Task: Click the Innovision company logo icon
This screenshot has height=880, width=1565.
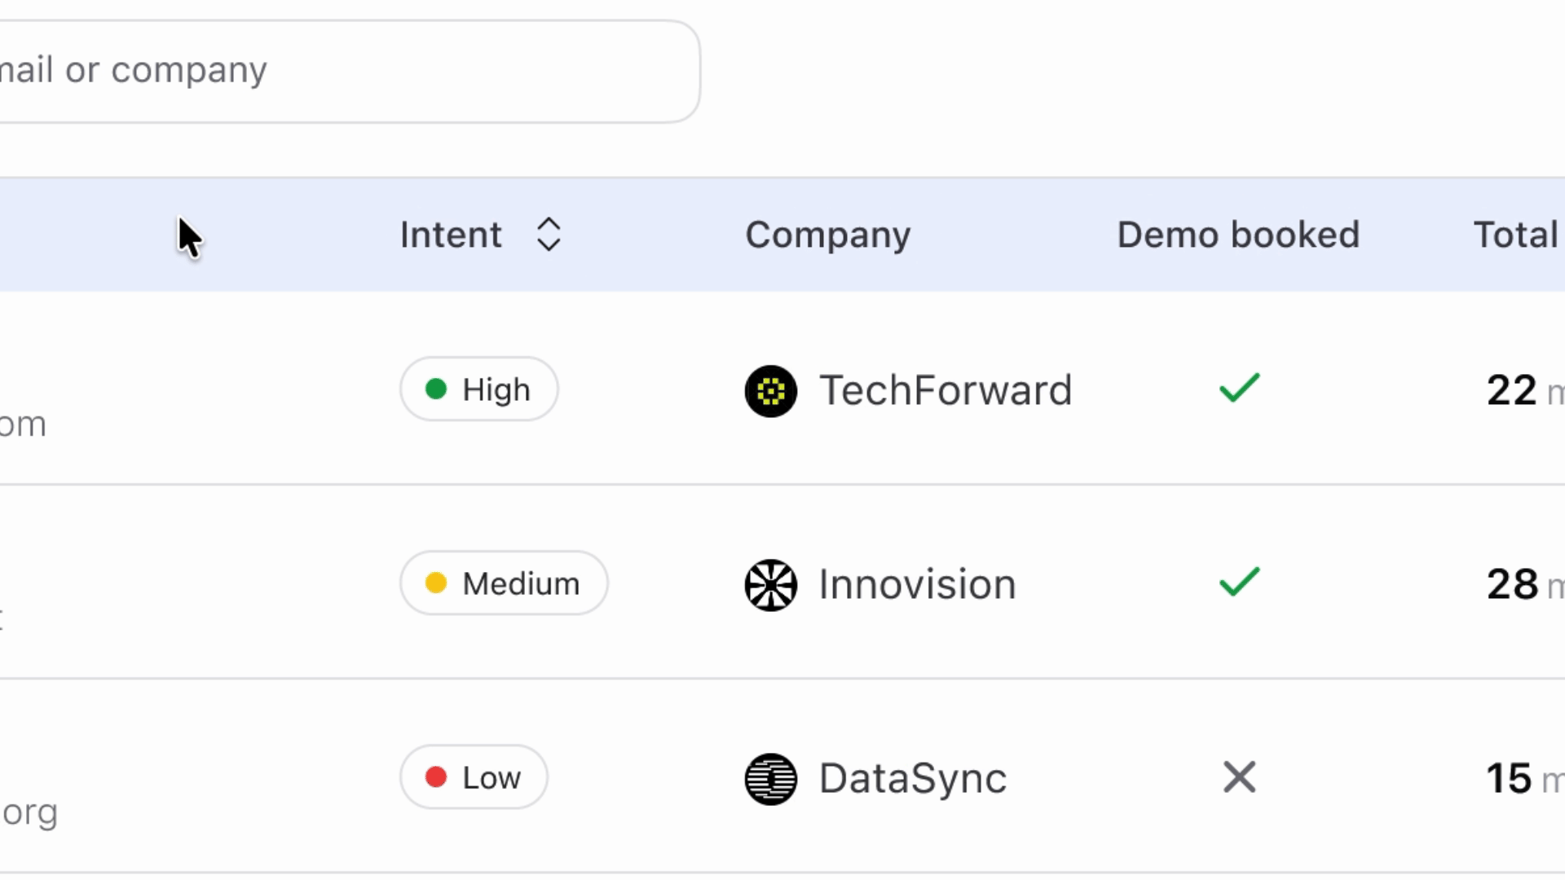Action: pos(770,585)
